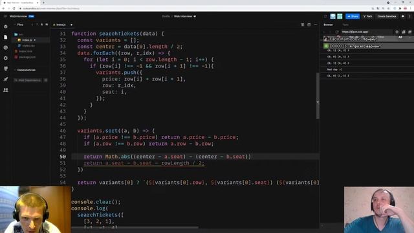Switch to the Tests preview tab

click(345, 25)
